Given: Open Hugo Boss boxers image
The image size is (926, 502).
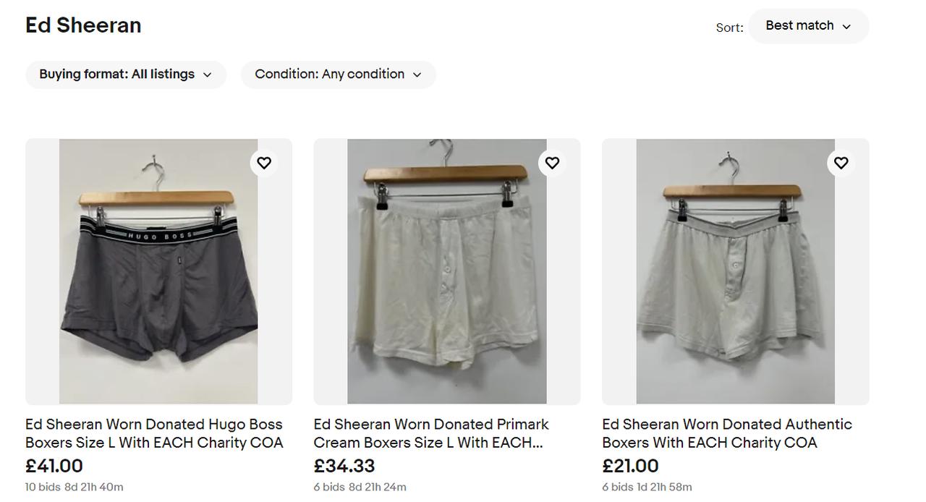Looking at the screenshot, I should coord(158,271).
